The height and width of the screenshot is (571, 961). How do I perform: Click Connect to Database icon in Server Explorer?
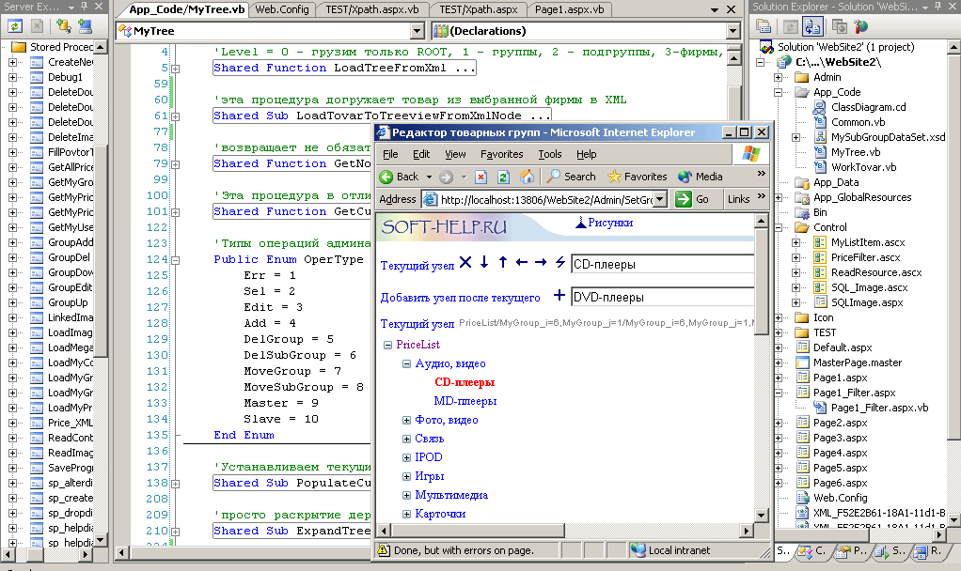(x=63, y=25)
